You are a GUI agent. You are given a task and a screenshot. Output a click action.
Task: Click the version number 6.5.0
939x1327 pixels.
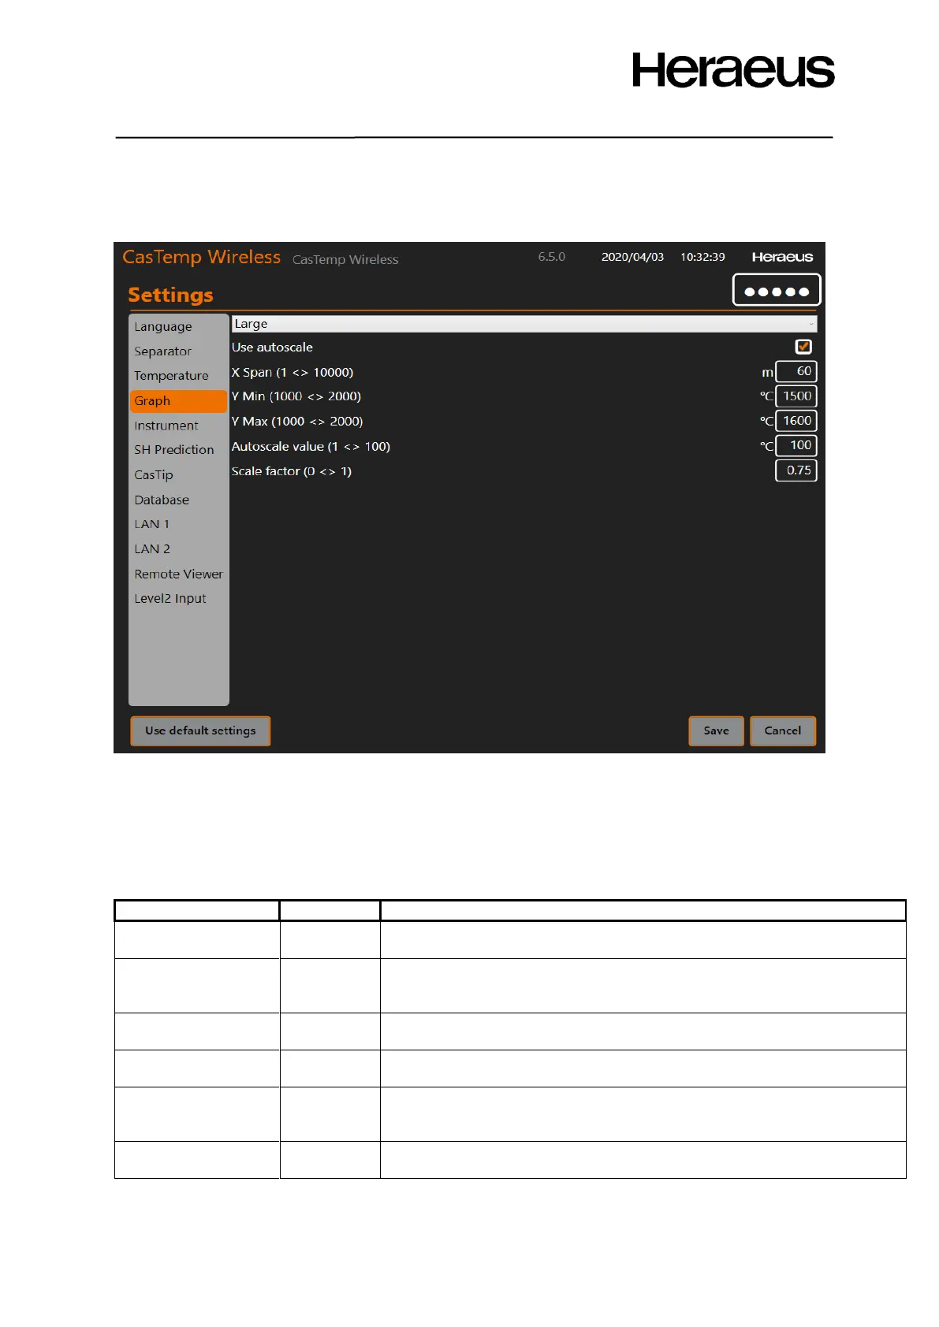552,257
